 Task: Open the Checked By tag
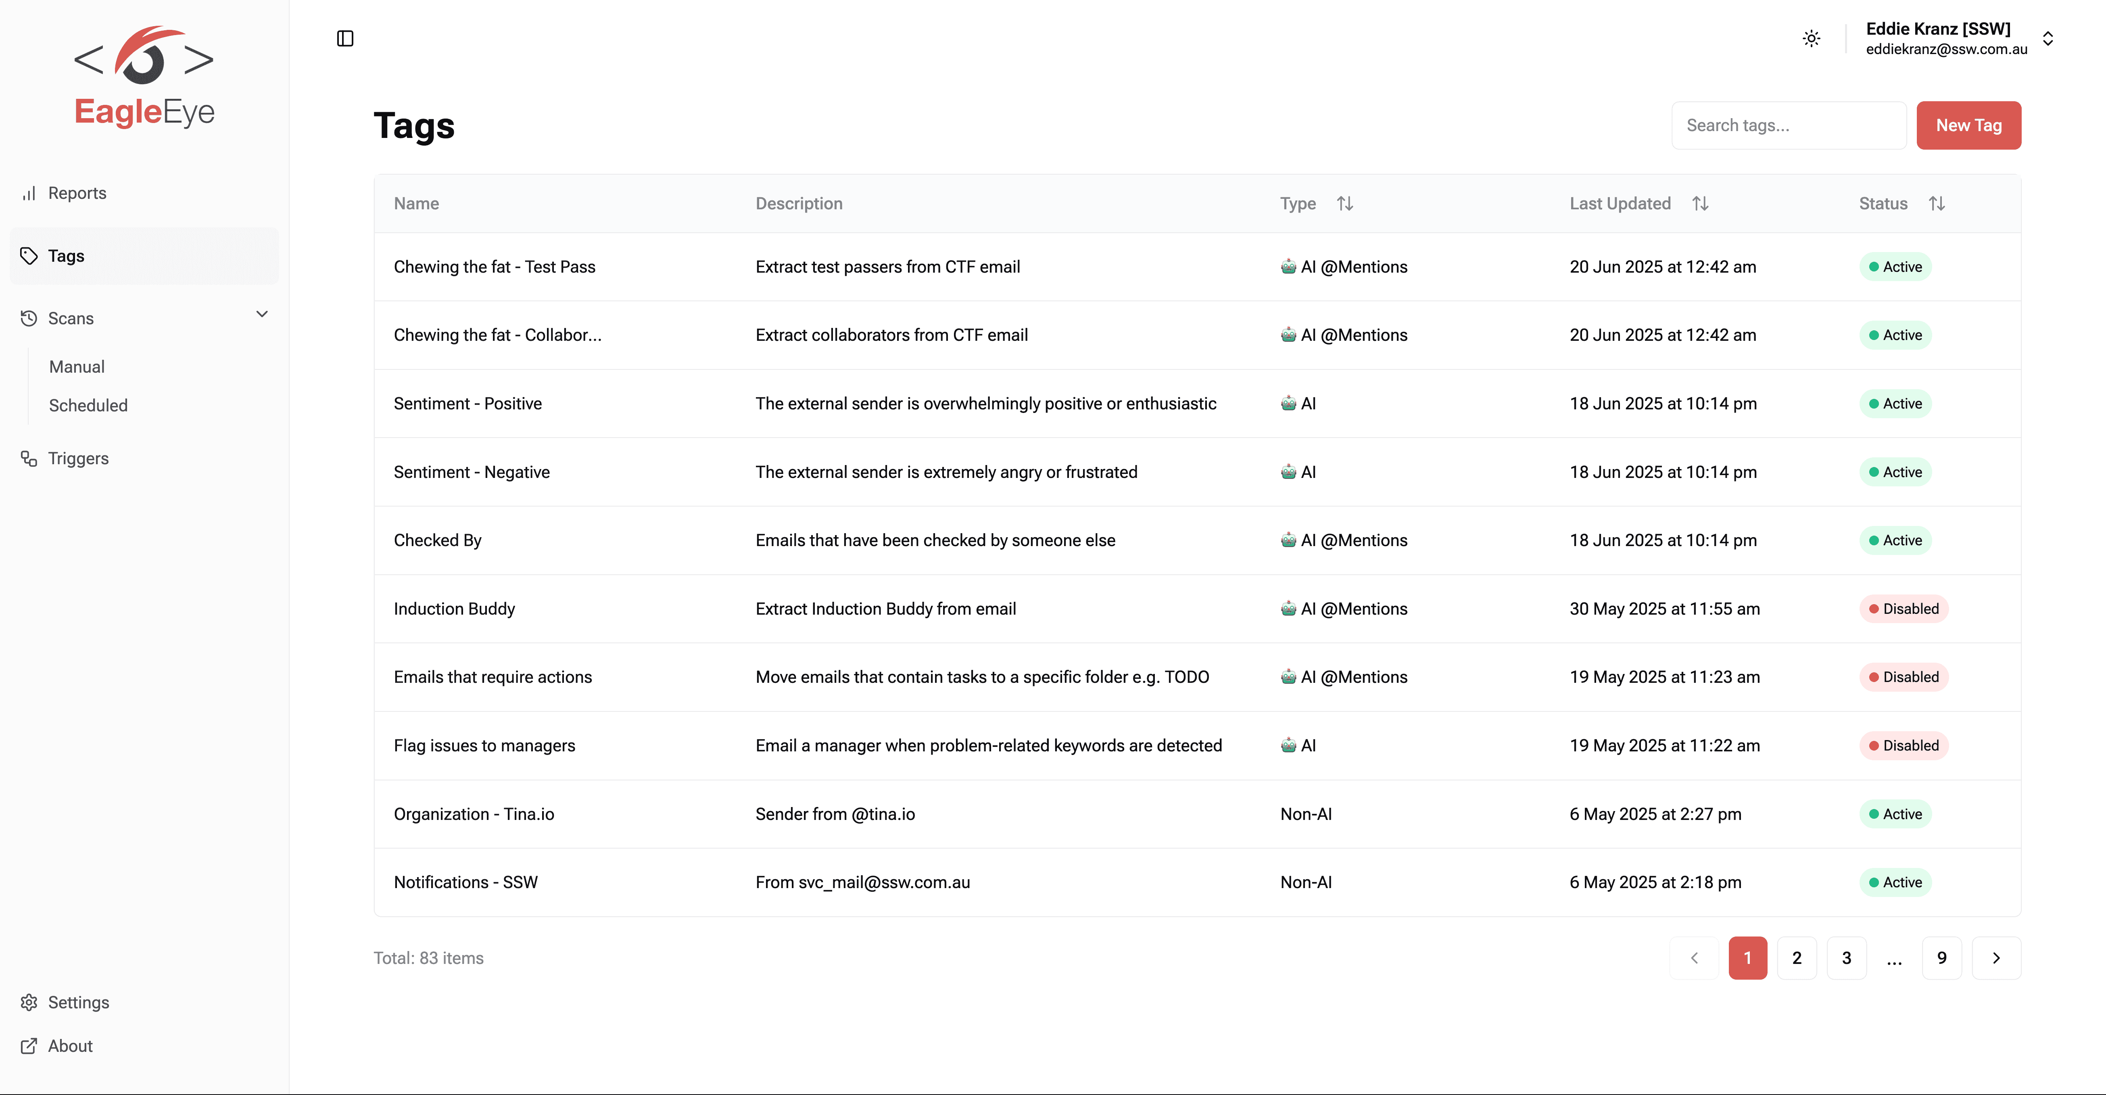click(x=437, y=540)
